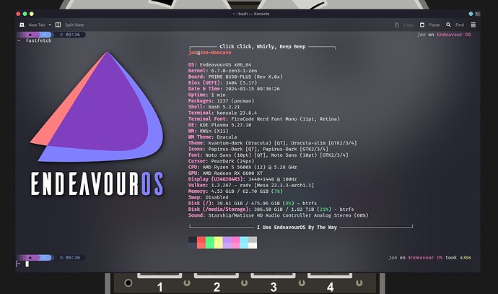Click the yellow color block in the palette

click(218, 243)
